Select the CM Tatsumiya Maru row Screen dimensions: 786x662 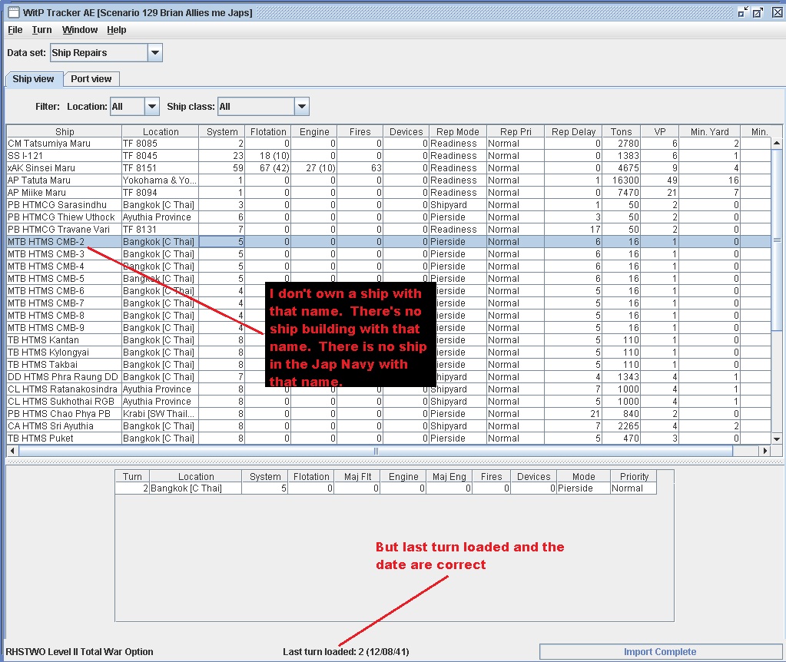click(389, 144)
